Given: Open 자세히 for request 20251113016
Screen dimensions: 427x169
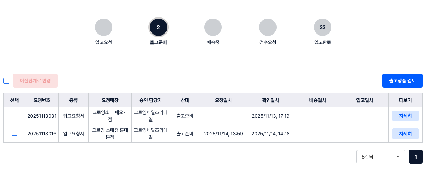Looking at the screenshot, I should point(405,134).
